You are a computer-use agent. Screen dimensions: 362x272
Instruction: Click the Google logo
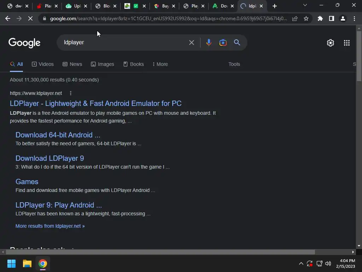[x=24, y=43]
